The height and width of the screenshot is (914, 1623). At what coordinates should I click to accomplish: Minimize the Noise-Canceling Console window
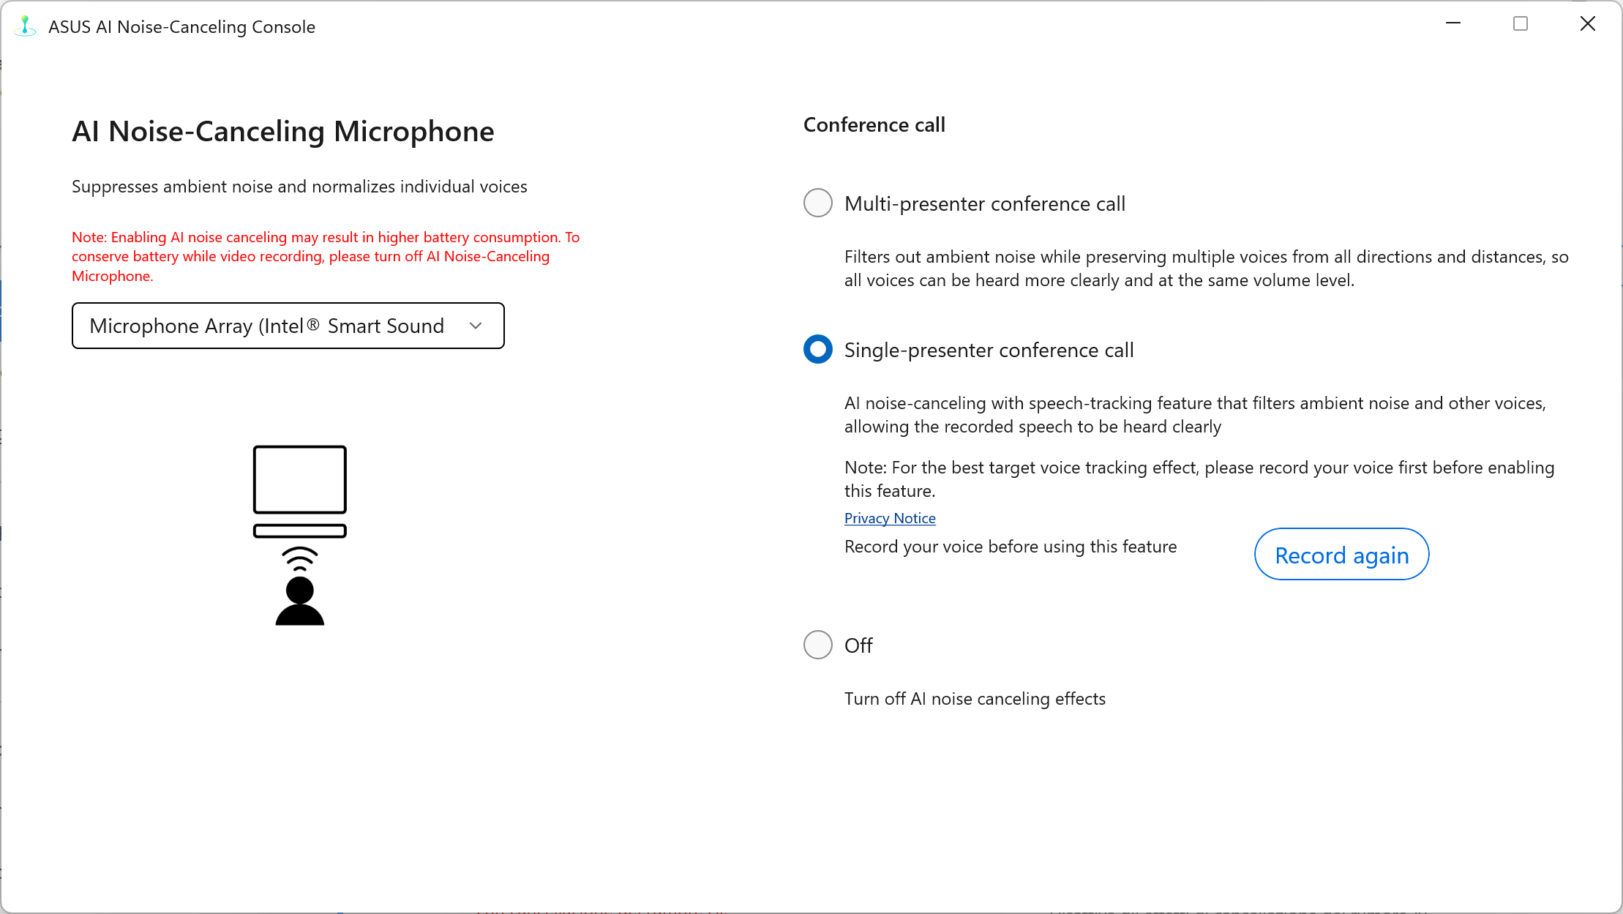1453,24
